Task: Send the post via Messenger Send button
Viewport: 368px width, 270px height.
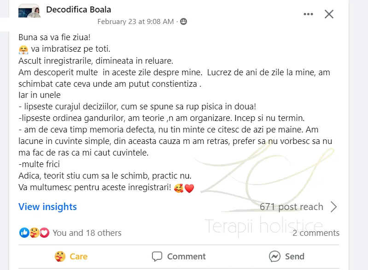Action: tap(286, 256)
